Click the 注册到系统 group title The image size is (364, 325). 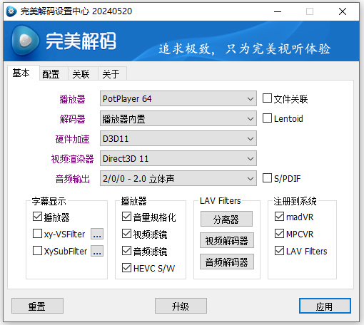(x=295, y=201)
